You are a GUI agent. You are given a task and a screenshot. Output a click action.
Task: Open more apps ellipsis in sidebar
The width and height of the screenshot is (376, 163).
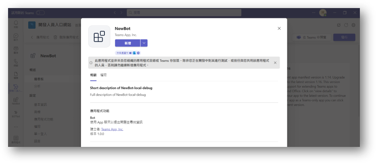click(16, 127)
